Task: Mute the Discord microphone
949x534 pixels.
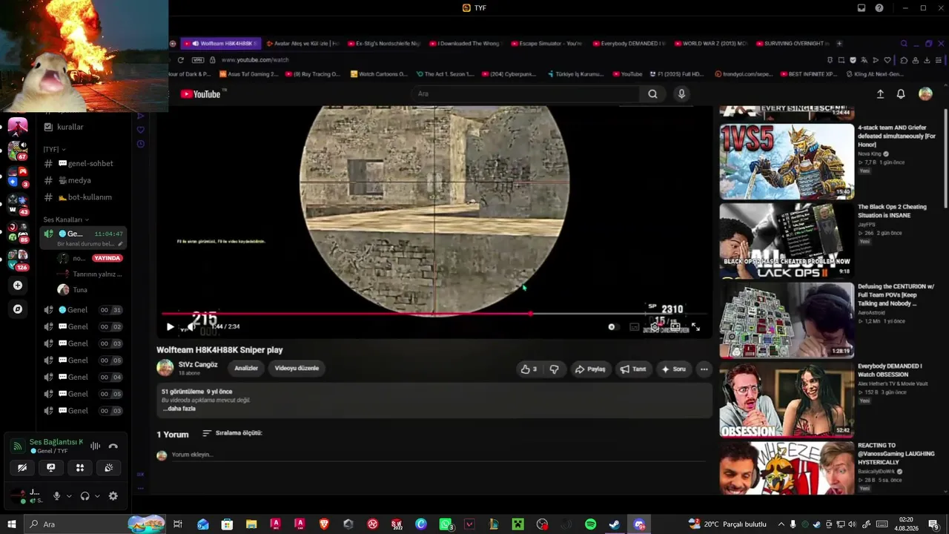Action: pos(56,496)
